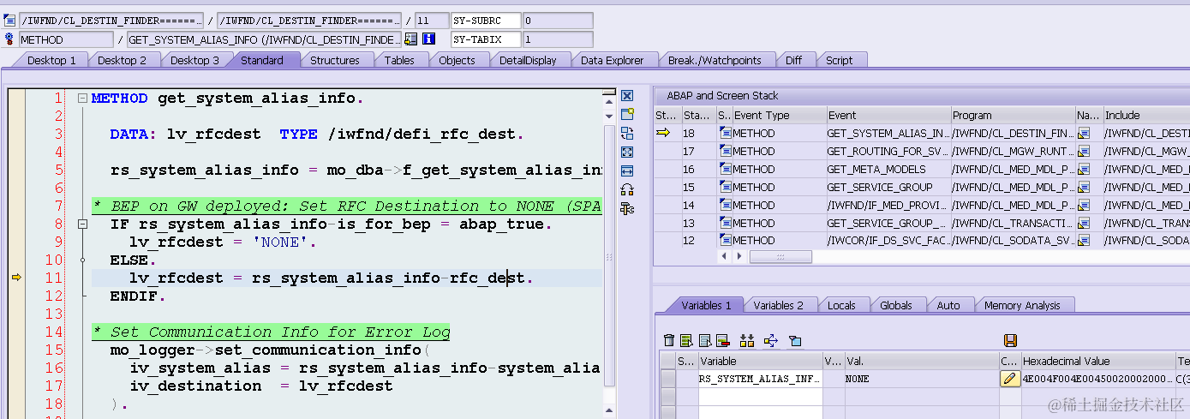The image size is (1190, 419).
Task: Open the Data Explorer tab
Action: [612, 60]
